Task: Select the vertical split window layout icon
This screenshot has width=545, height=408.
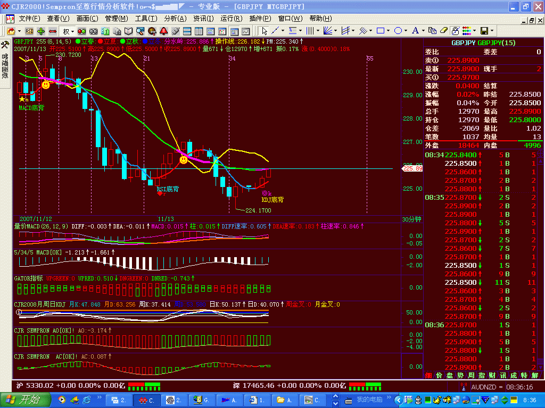Action: (x=199, y=31)
